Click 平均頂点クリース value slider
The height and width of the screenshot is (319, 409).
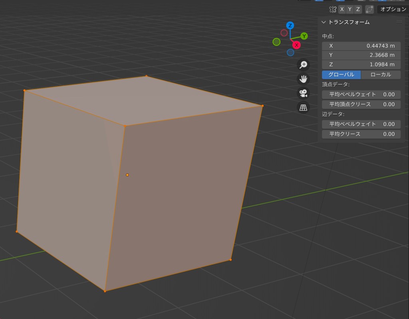pos(361,104)
